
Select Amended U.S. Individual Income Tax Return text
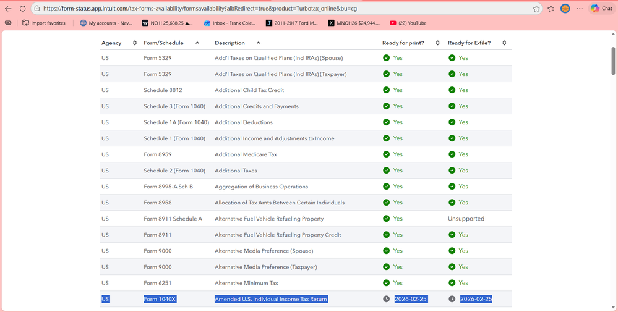[x=271, y=299]
